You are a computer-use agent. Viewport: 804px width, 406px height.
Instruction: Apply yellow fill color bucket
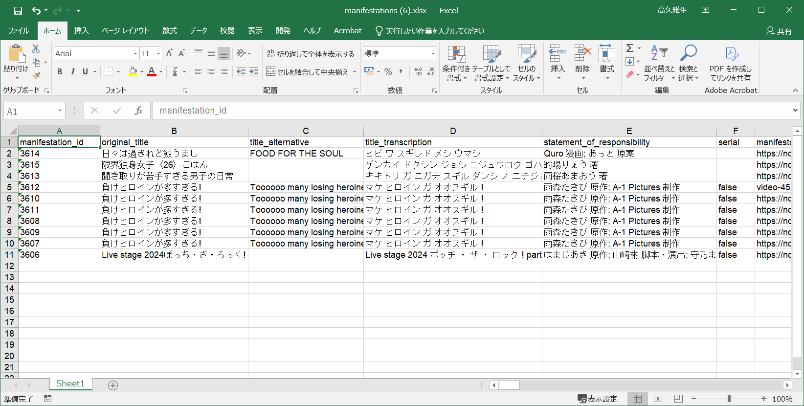[133, 71]
